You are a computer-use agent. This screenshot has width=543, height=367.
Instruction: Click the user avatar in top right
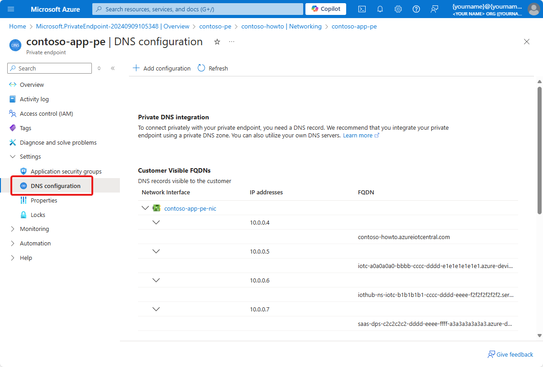click(x=533, y=9)
